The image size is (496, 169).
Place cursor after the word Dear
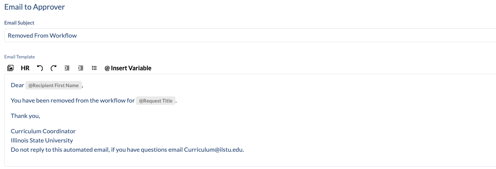coord(24,85)
